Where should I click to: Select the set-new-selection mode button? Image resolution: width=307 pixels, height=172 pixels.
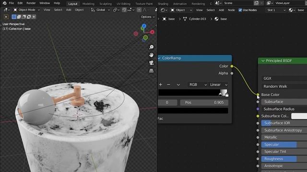pos(14,17)
